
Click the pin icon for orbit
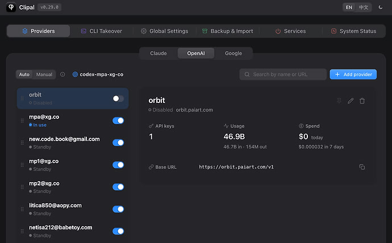(339, 101)
